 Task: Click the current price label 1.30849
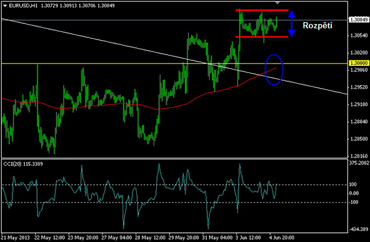[x=359, y=20]
